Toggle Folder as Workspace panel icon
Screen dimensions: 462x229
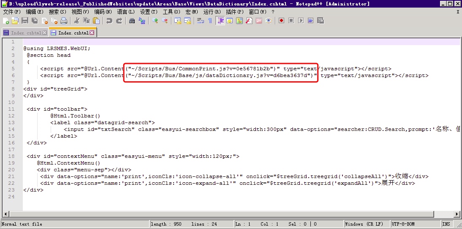(259, 21)
